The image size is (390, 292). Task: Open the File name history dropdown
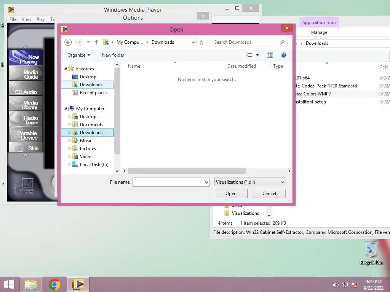pyautogui.click(x=206, y=182)
